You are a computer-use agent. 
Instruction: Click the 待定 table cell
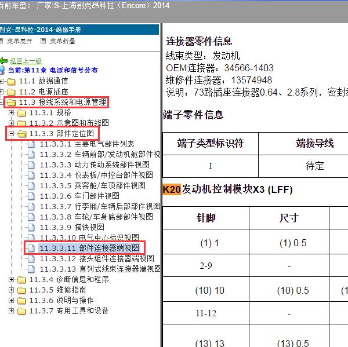click(x=314, y=166)
